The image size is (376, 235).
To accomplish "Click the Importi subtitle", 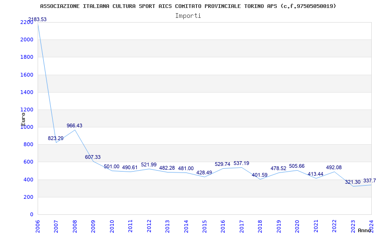I will tap(188, 16).
